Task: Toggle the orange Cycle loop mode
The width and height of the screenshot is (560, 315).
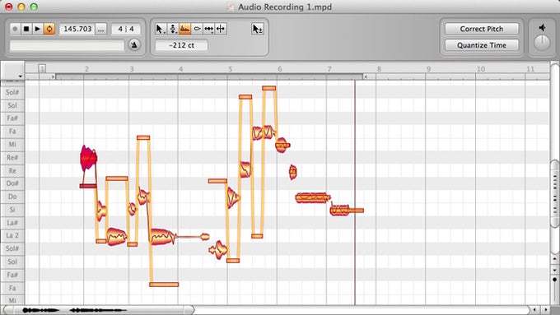Action: 49,29
